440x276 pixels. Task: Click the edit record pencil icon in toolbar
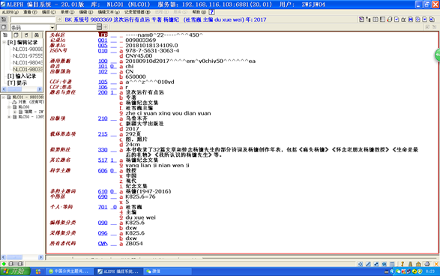pos(361,19)
